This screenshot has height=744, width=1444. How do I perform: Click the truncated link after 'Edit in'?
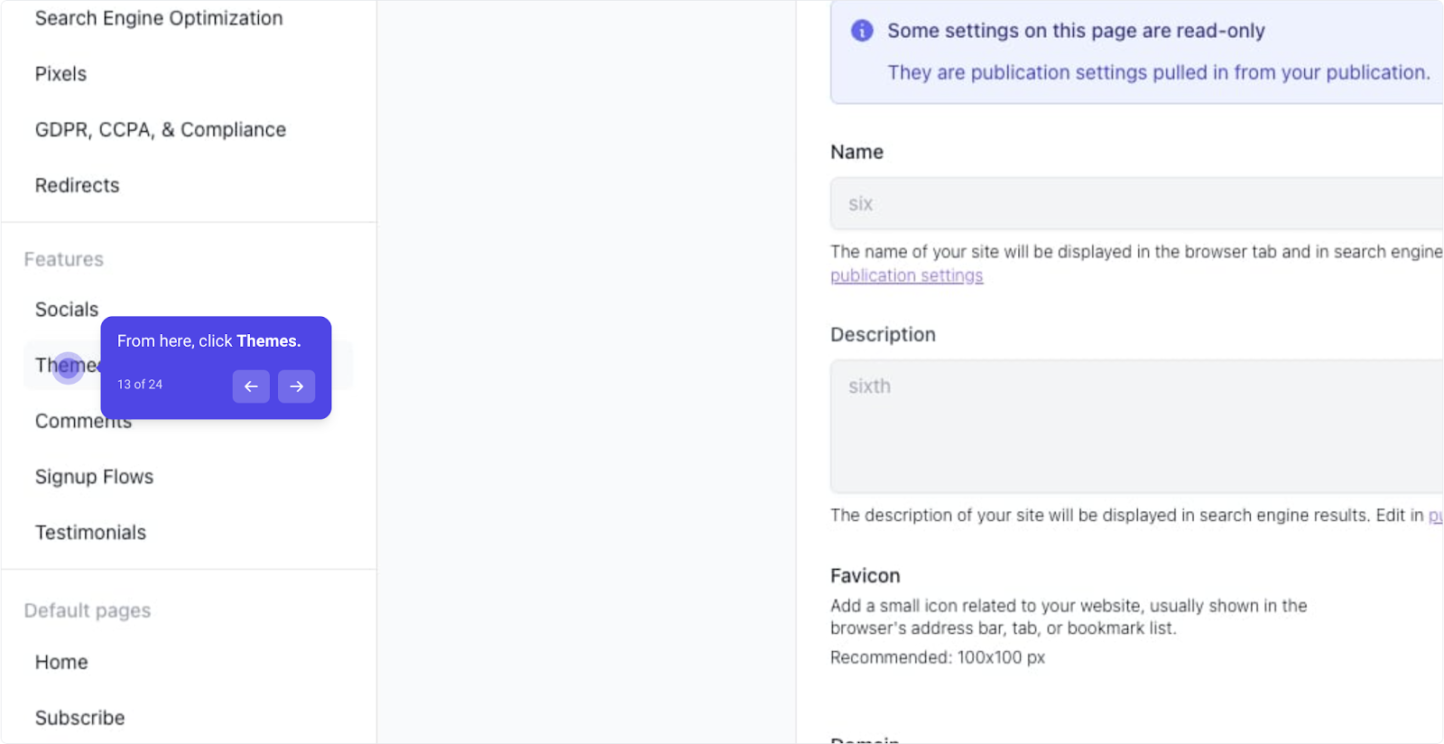pos(1435,516)
